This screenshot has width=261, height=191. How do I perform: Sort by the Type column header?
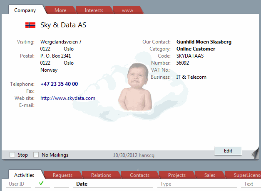pos(166,184)
